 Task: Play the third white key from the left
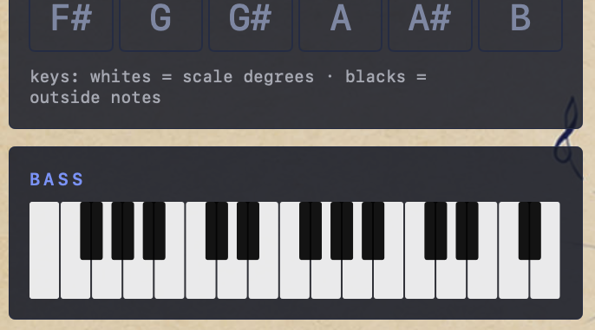coord(107,281)
